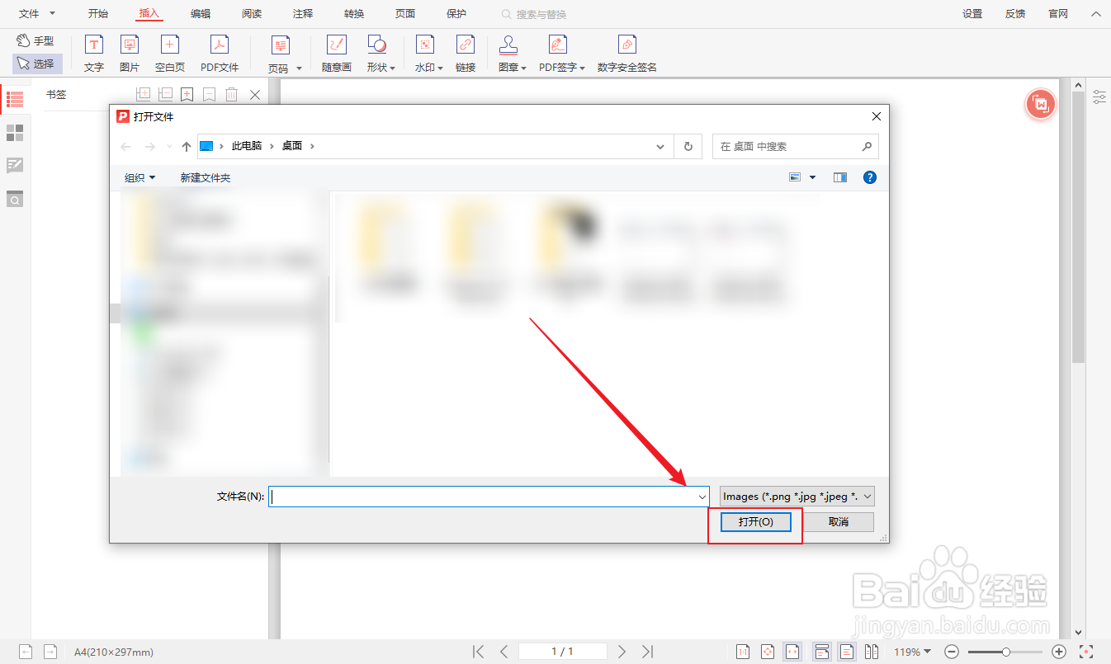Viewport: 1111px width, 664px height.
Task: Switch to the 编辑 tab
Action: pyautogui.click(x=201, y=14)
